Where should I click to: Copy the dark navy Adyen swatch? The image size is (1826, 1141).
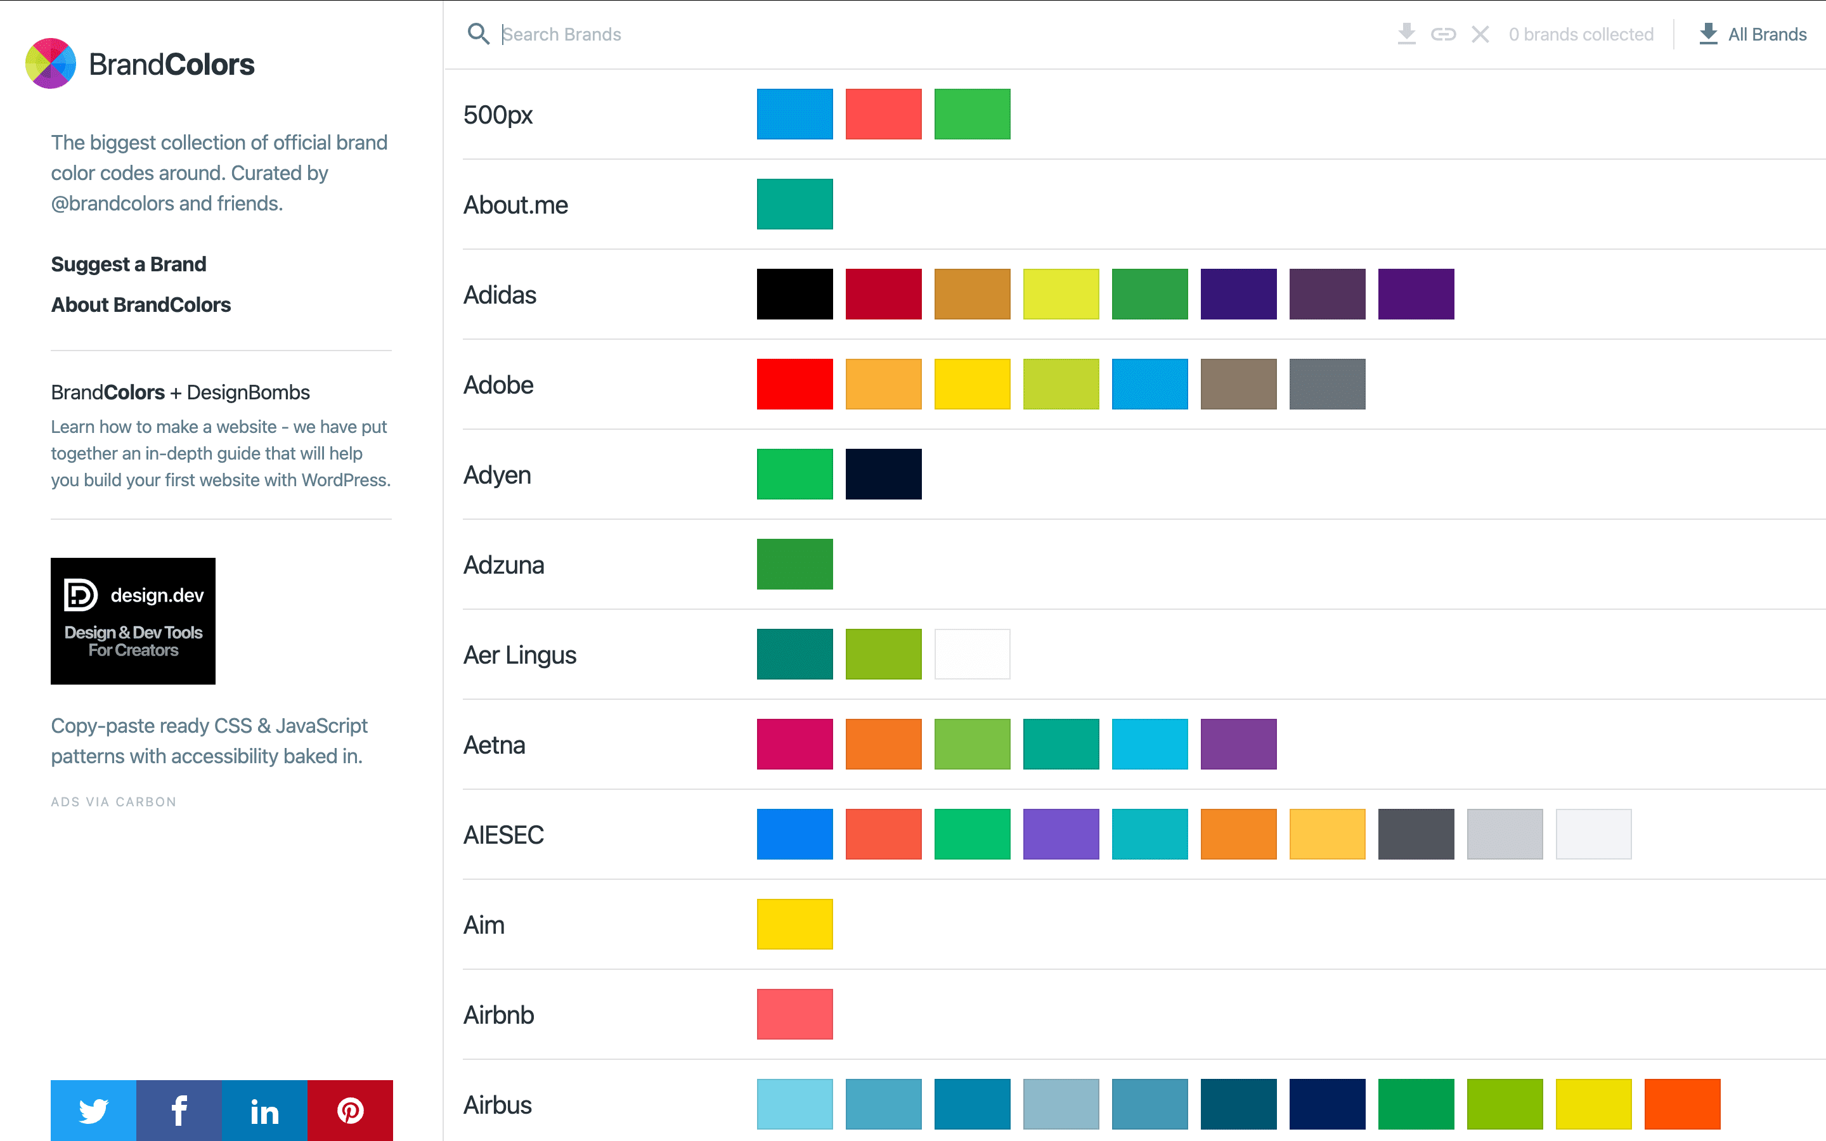(x=884, y=474)
